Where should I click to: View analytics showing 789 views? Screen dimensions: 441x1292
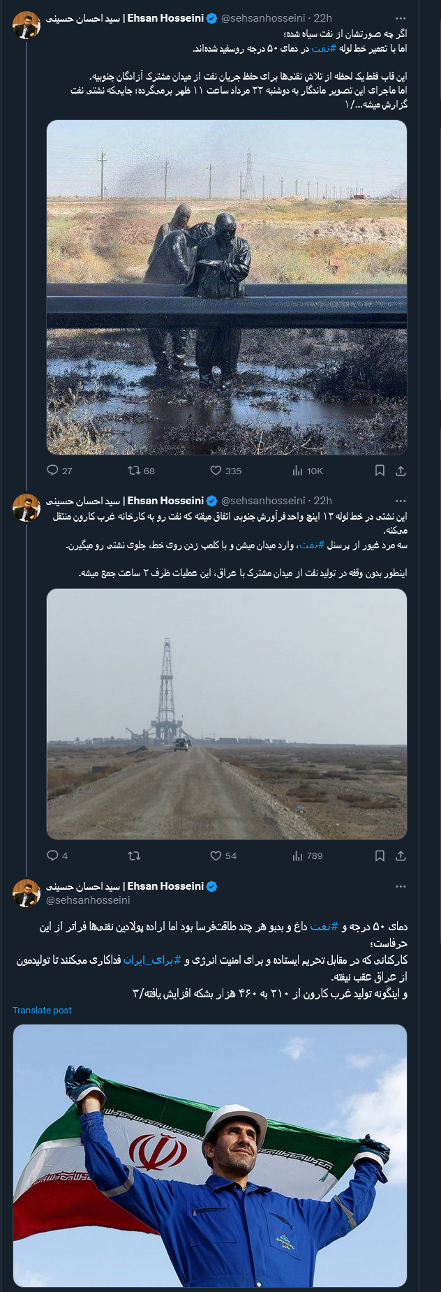[x=298, y=856]
